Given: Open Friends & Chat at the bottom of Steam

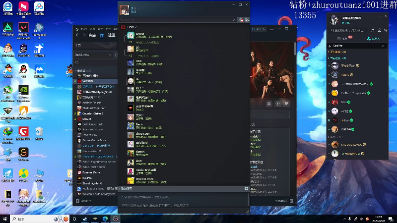Looking at the screenshot, I should 284,201.
